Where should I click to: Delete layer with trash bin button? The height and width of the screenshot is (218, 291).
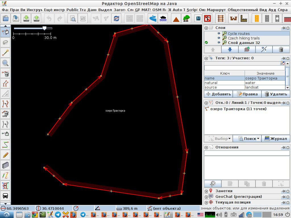click(x=281, y=49)
